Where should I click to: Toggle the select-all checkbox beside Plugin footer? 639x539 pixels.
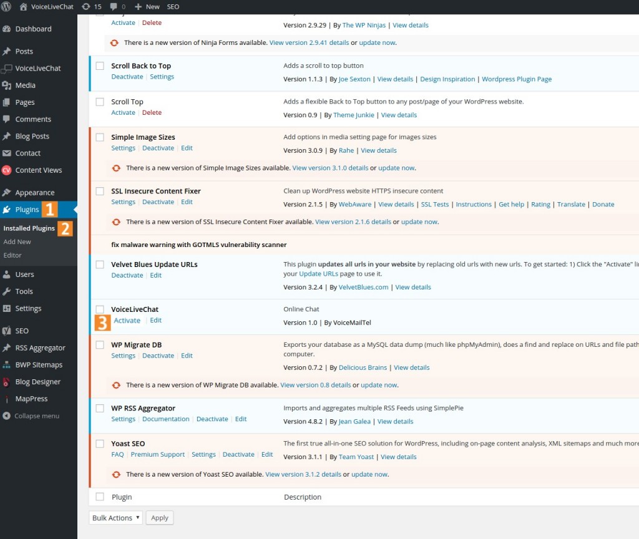click(x=100, y=497)
